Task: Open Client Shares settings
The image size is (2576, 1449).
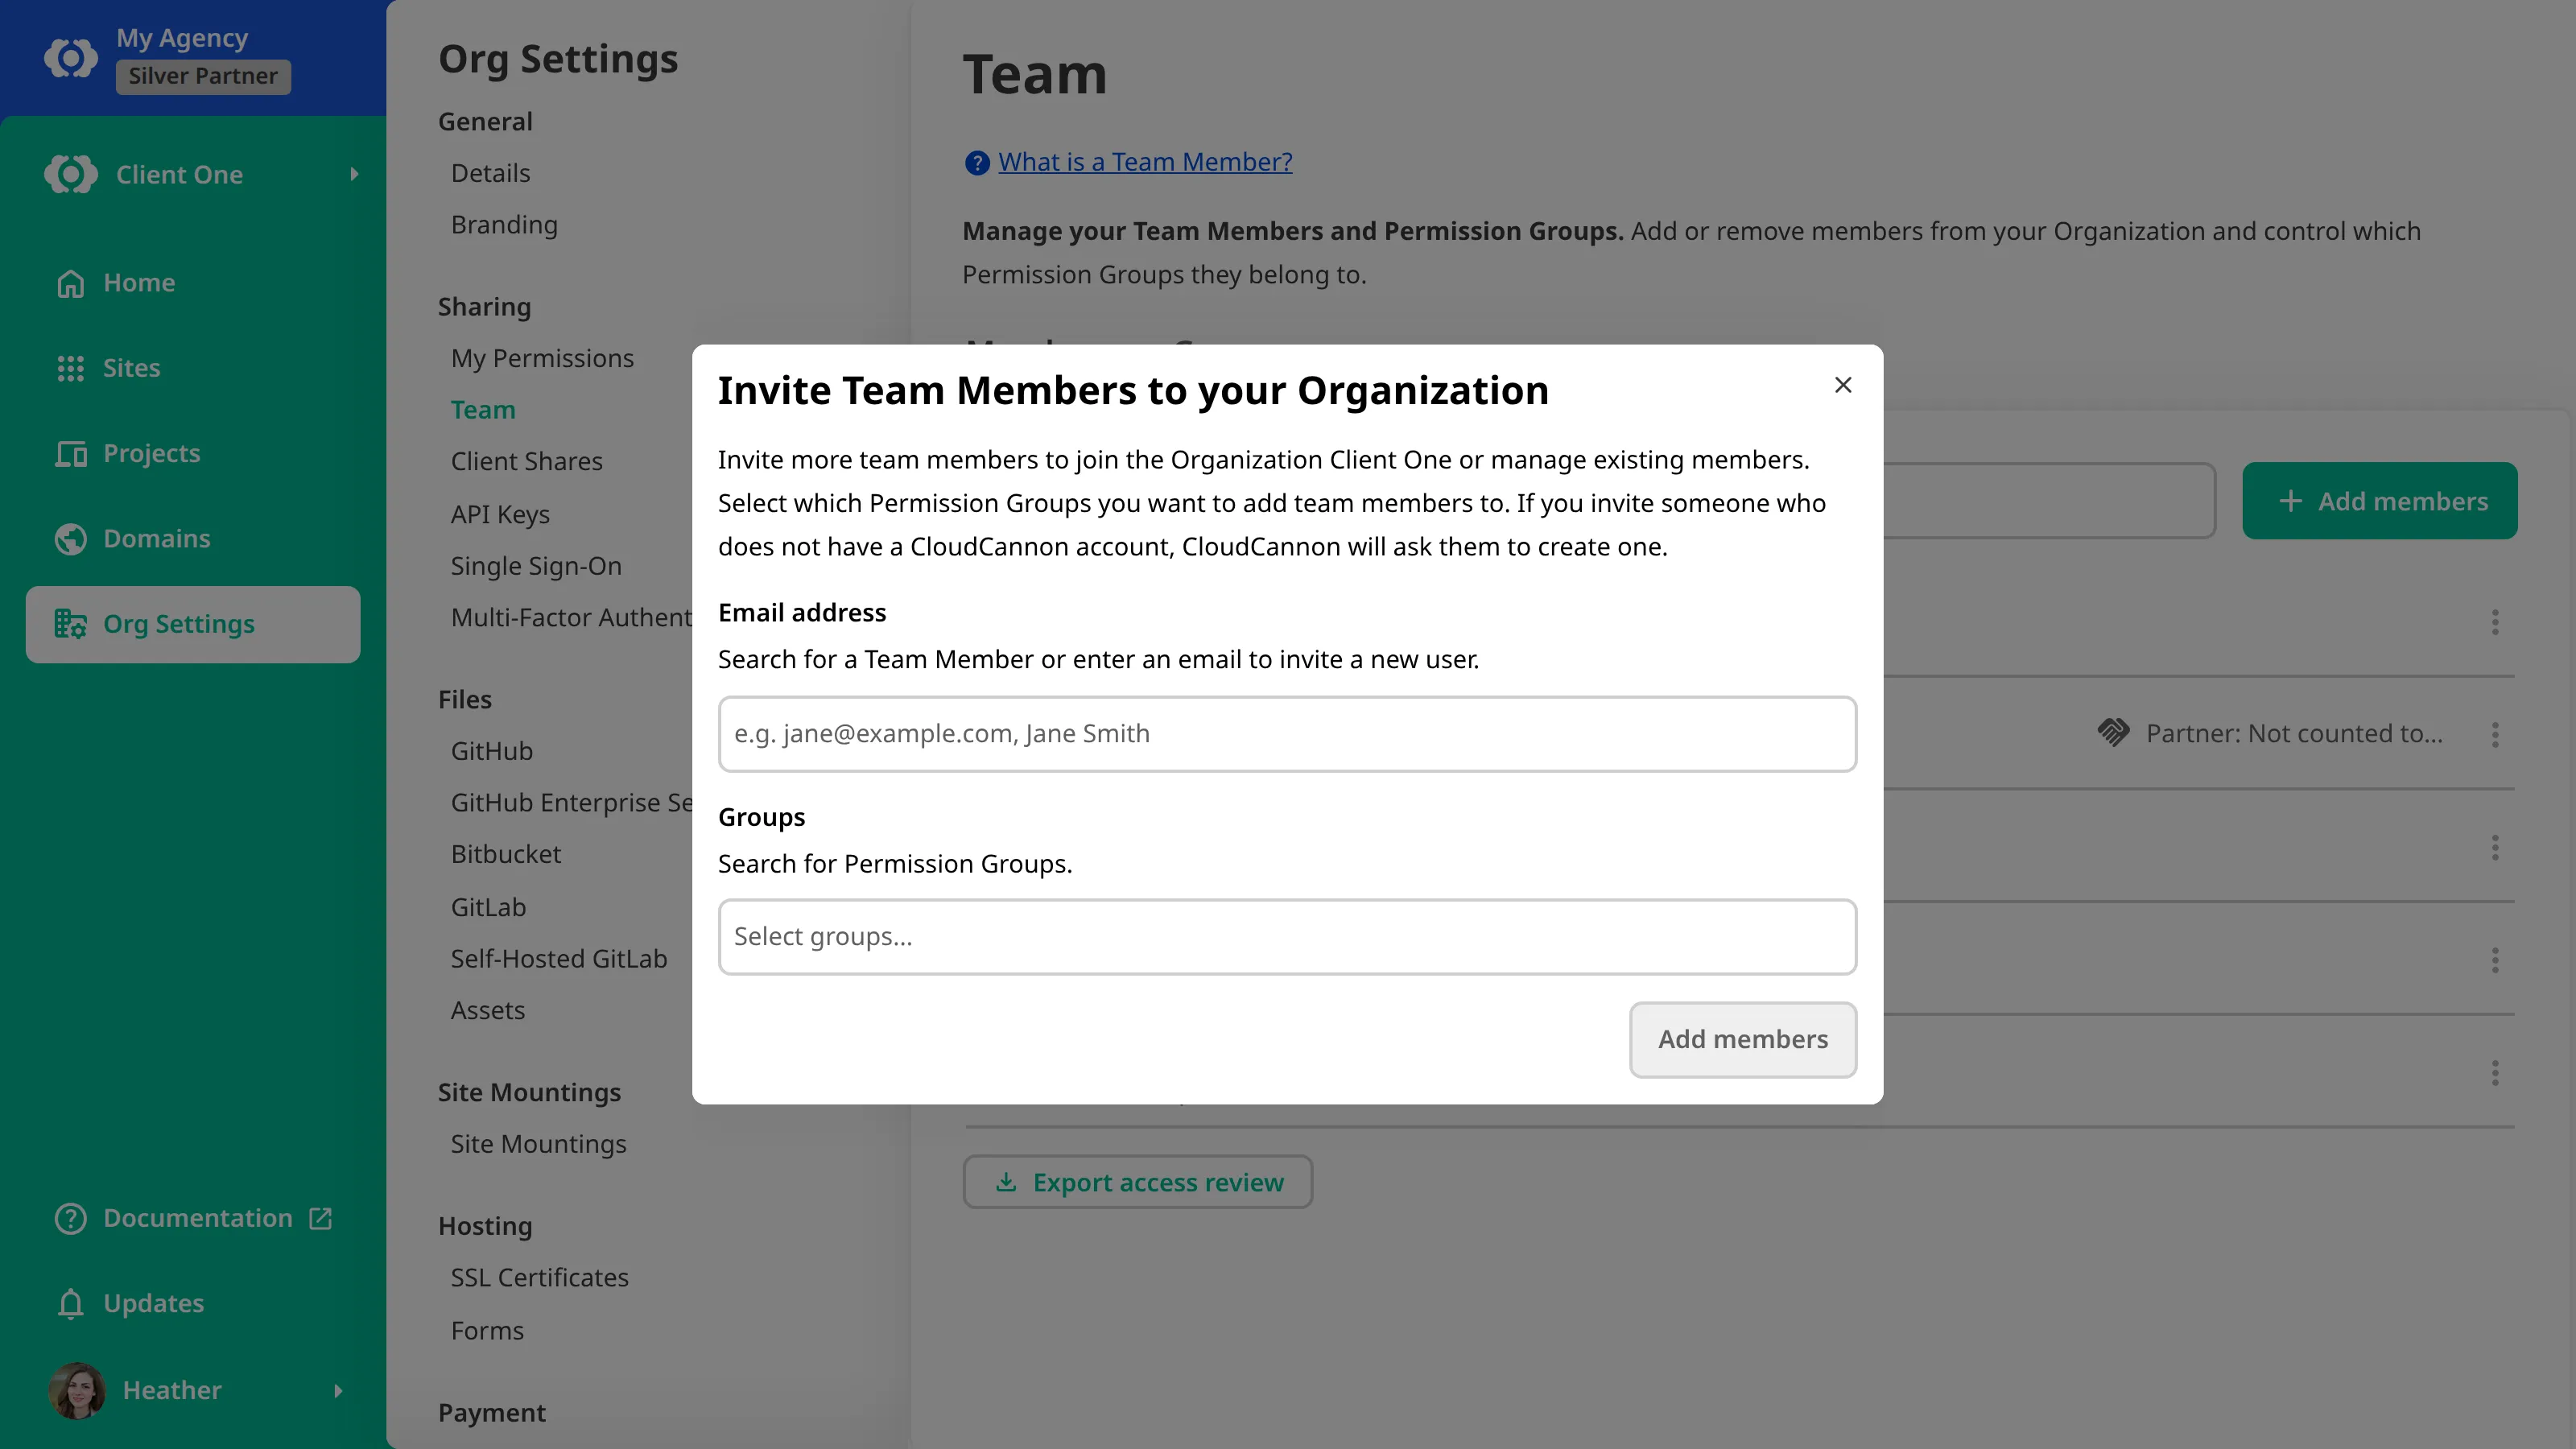Action: pyautogui.click(x=526, y=461)
